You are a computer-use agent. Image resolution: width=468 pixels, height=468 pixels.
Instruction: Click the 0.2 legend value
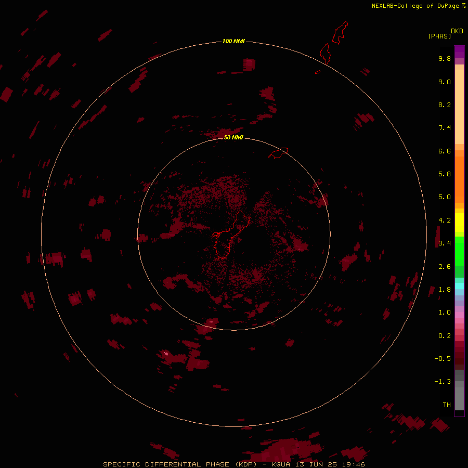pos(445,336)
